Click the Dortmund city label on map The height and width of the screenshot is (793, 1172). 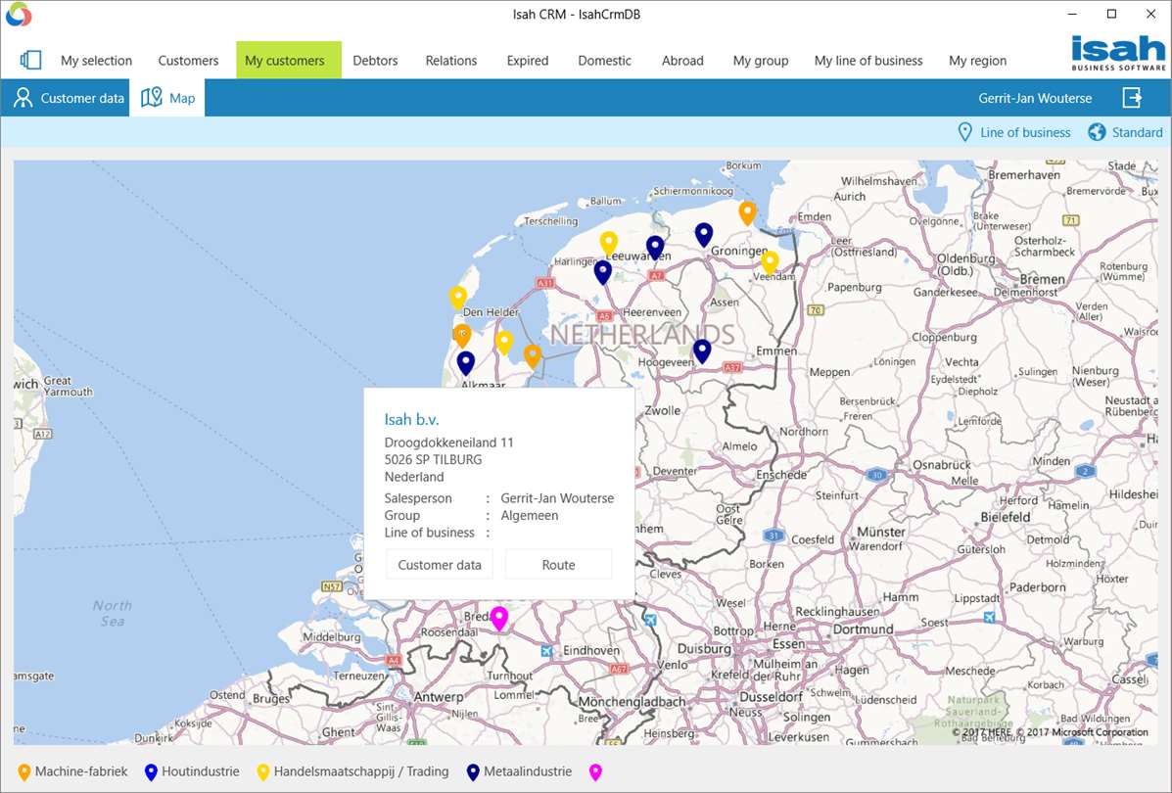[863, 630]
